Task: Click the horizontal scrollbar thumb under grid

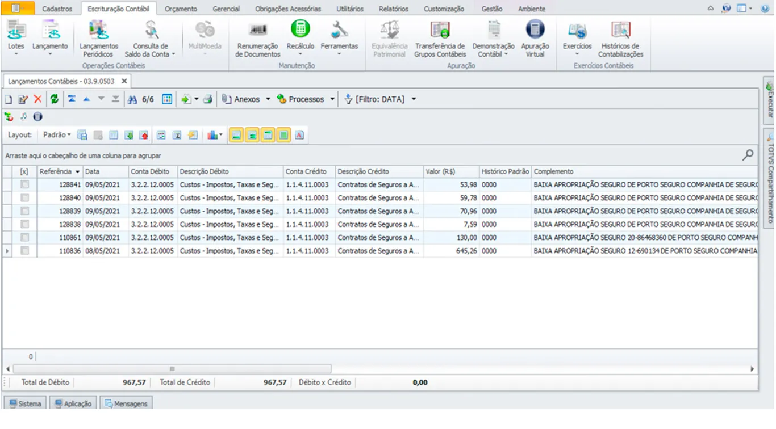Action: (172, 369)
